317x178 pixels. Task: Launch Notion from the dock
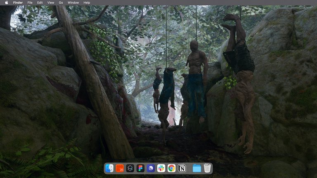coord(182,168)
